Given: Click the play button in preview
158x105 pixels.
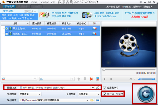Looking at the screenshot, I should tap(105, 79).
